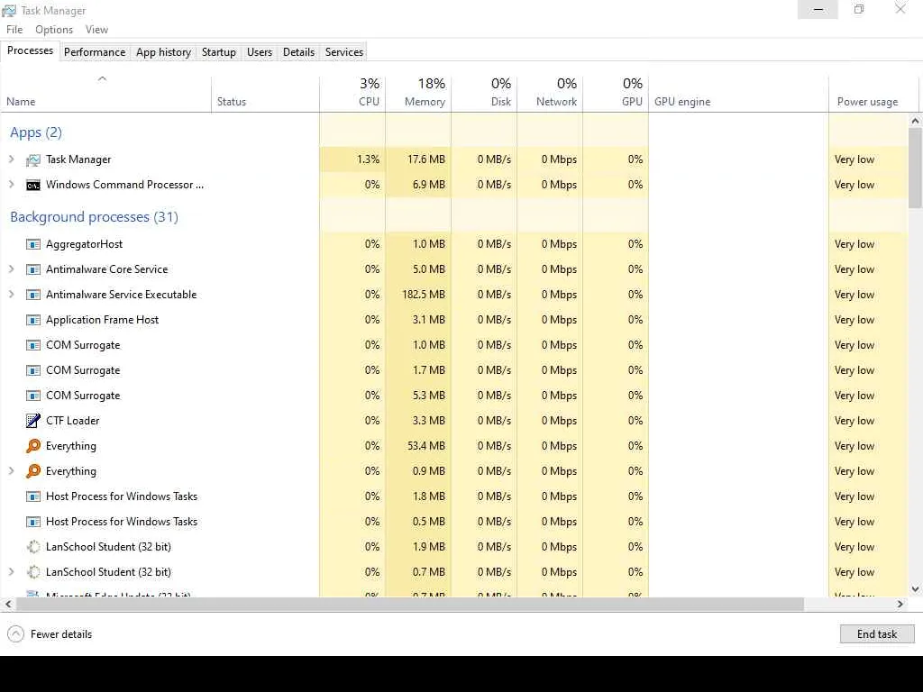
Task: Click the End task button
Action: pyautogui.click(x=877, y=634)
